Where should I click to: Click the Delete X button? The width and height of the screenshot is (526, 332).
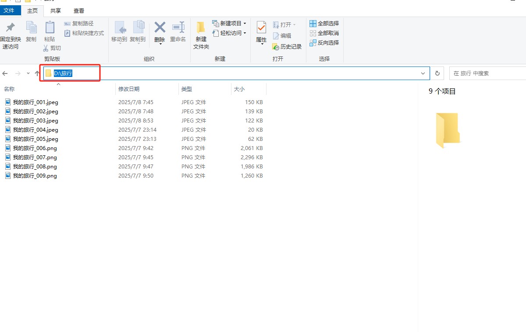pos(160,33)
